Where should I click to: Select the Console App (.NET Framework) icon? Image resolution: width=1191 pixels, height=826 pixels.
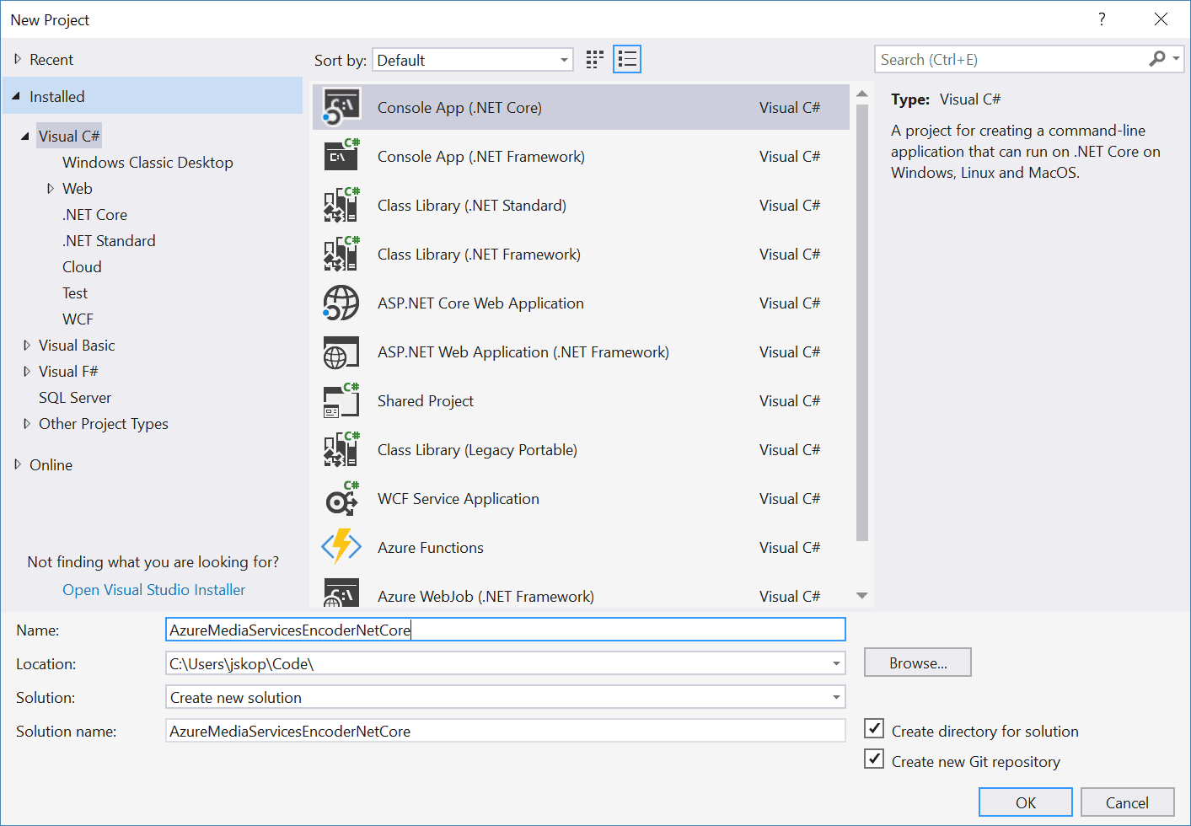tap(341, 156)
